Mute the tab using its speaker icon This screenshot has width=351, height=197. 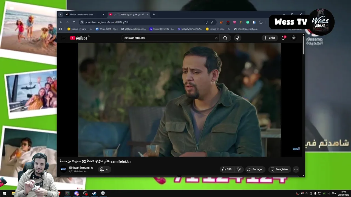point(143,15)
